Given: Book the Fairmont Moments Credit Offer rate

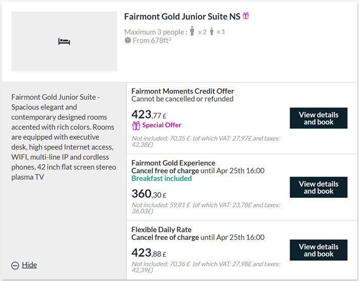Looking at the screenshot, I should tap(318, 118).
